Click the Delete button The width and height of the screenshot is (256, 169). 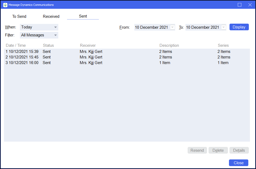pyautogui.click(x=218, y=150)
